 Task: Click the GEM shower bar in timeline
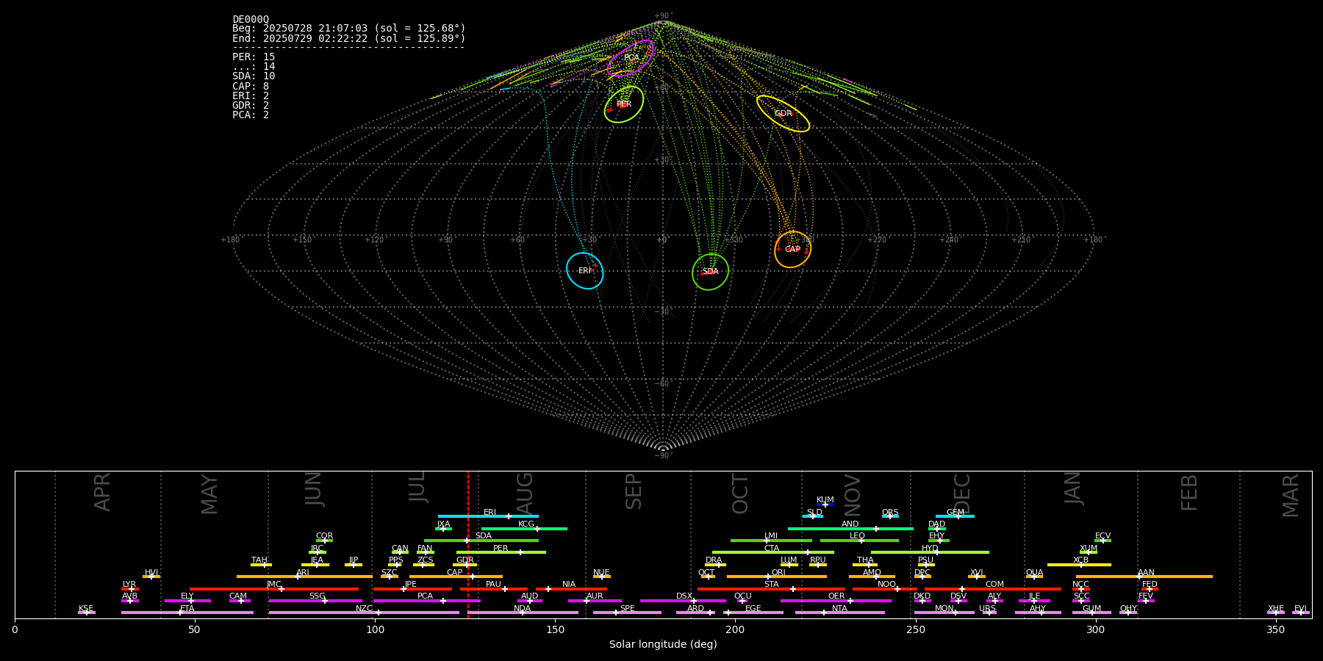[955, 516]
